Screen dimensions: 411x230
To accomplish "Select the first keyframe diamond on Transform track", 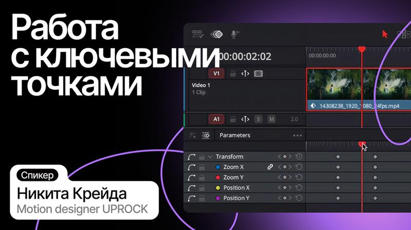I will pos(338,157).
